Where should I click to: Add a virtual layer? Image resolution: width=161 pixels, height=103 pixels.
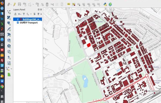tap(9, 63)
